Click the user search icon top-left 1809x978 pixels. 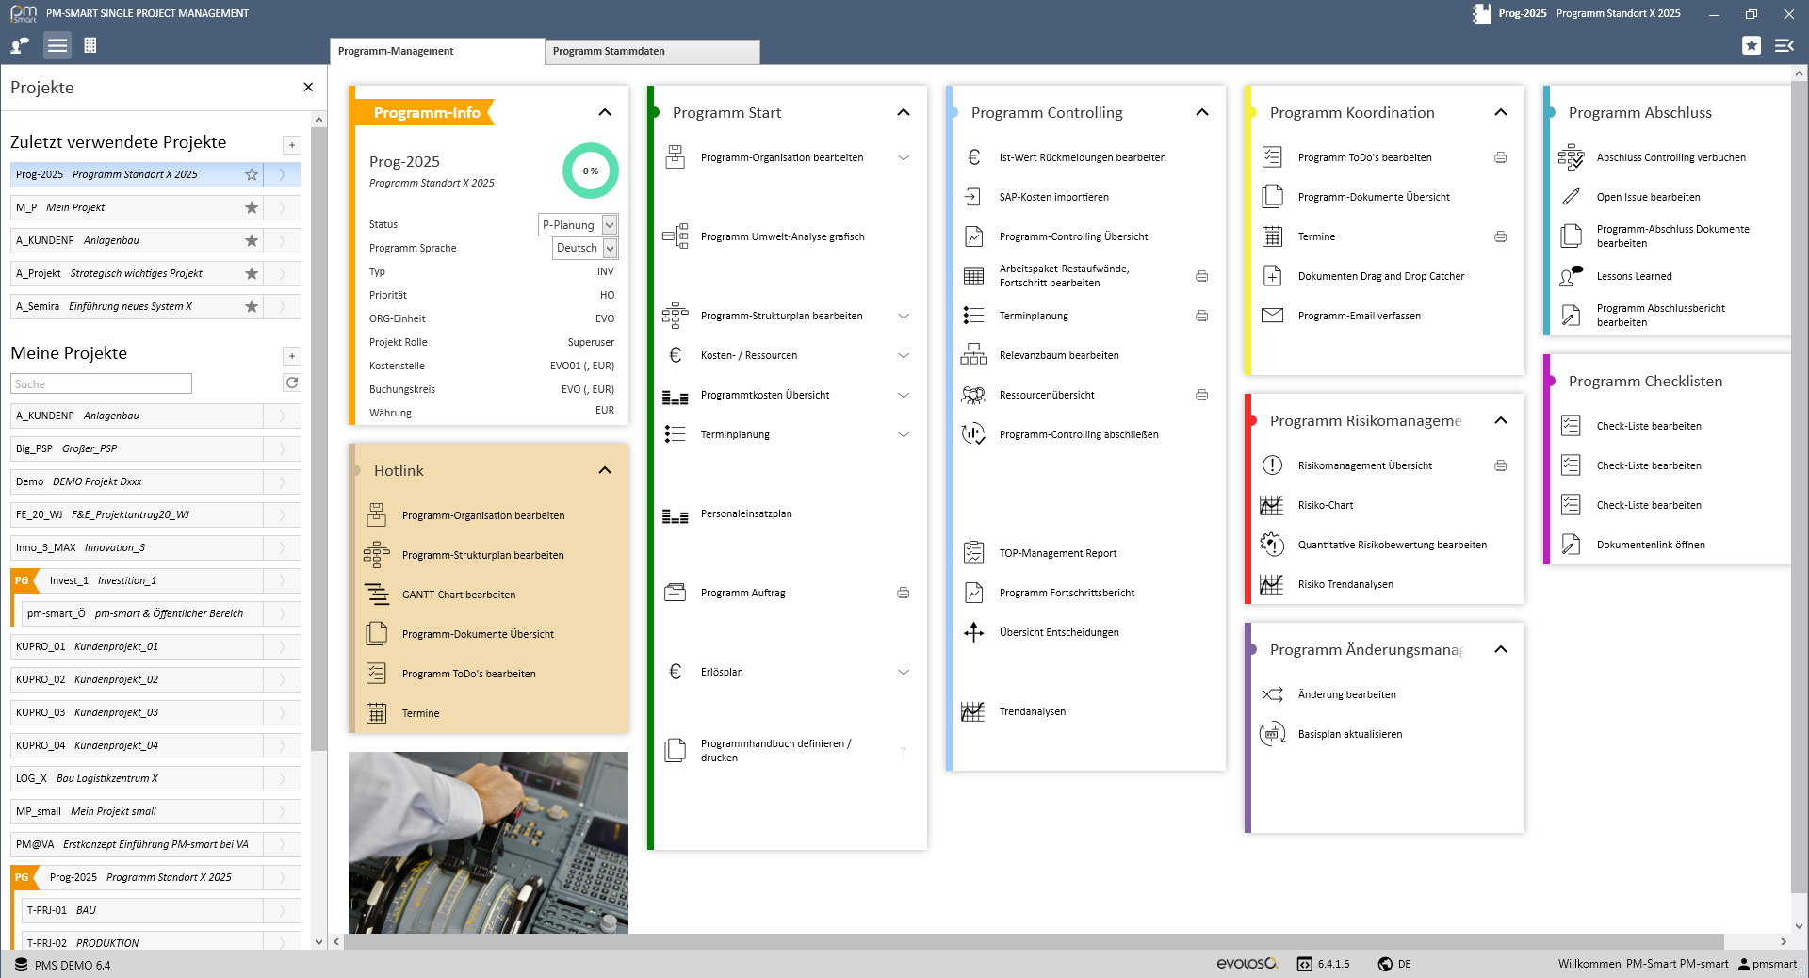click(20, 45)
